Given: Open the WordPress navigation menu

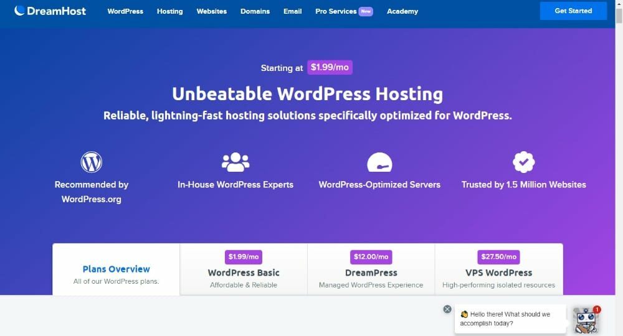Looking at the screenshot, I should click(x=125, y=11).
